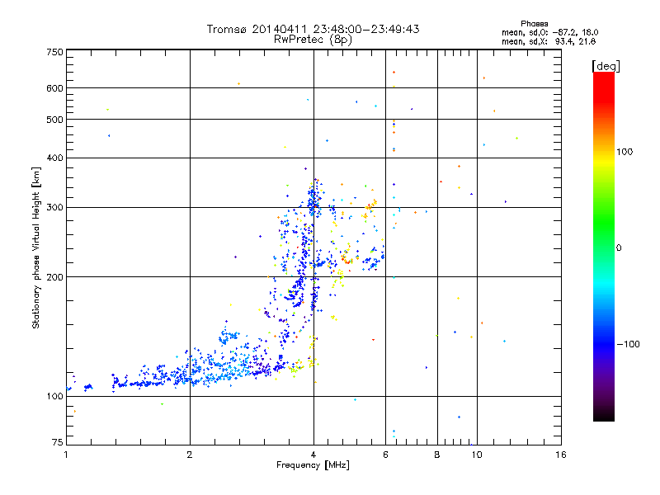Click the y-axis tick label '300'

tap(55, 207)
